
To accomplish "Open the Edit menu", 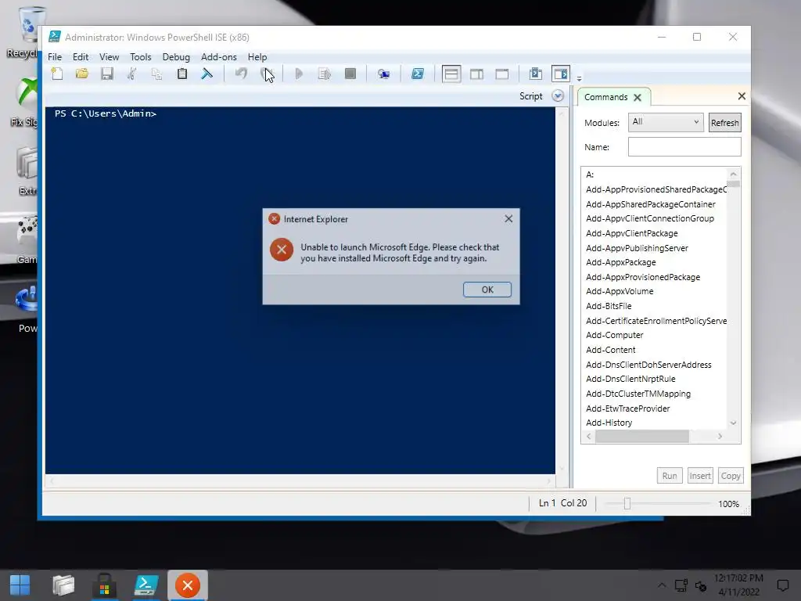I will click(x=81, y=56).
